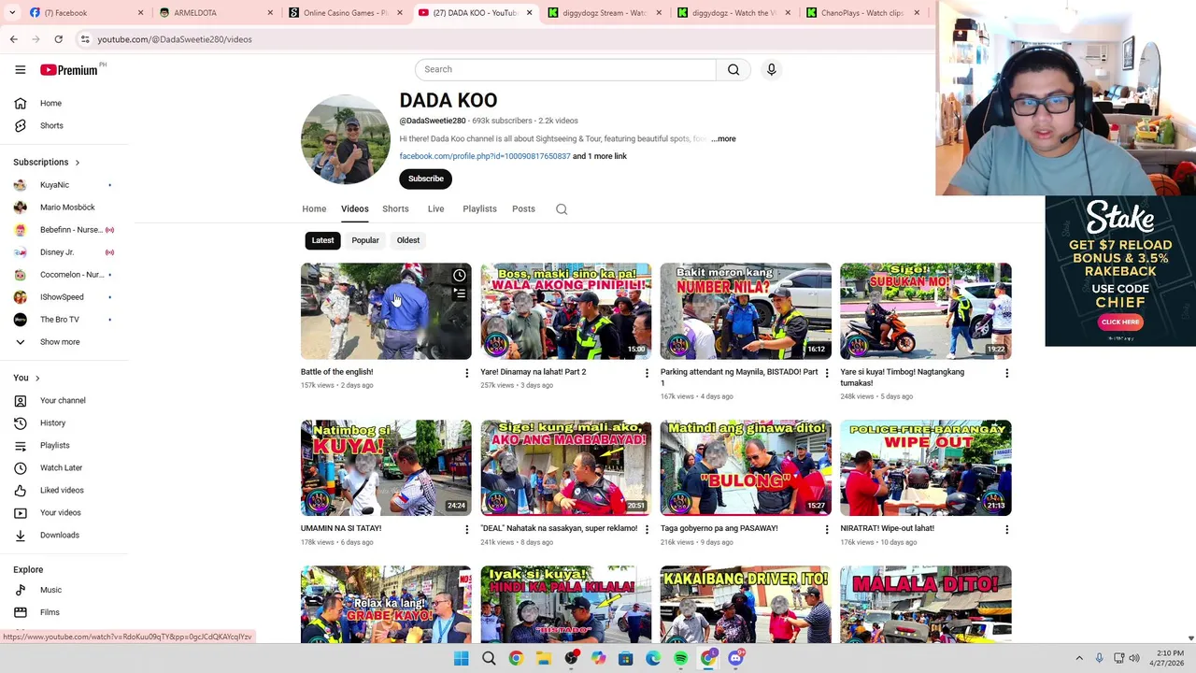The image size is (1196, 673).
Task: Select the Popular filter chip
Action: (x=365, y=240)
